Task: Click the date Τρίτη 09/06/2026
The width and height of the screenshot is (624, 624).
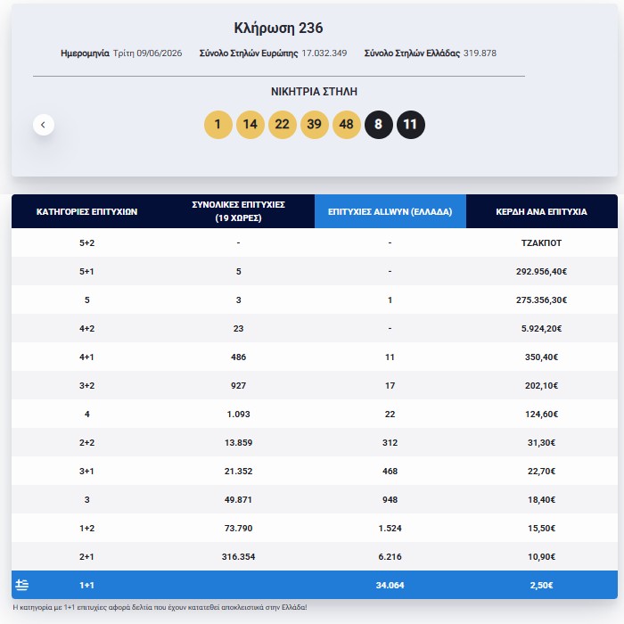Action: click(147, 53)
